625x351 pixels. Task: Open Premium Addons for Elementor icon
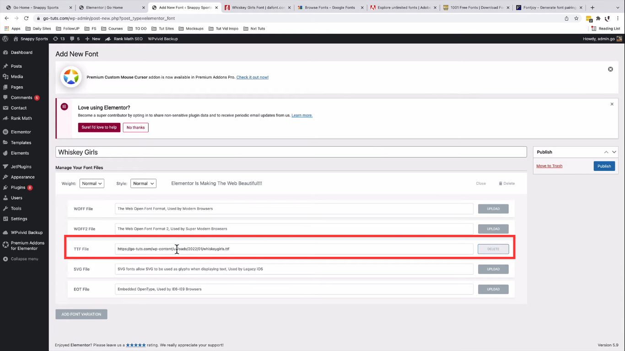click(x=5, y=245)
